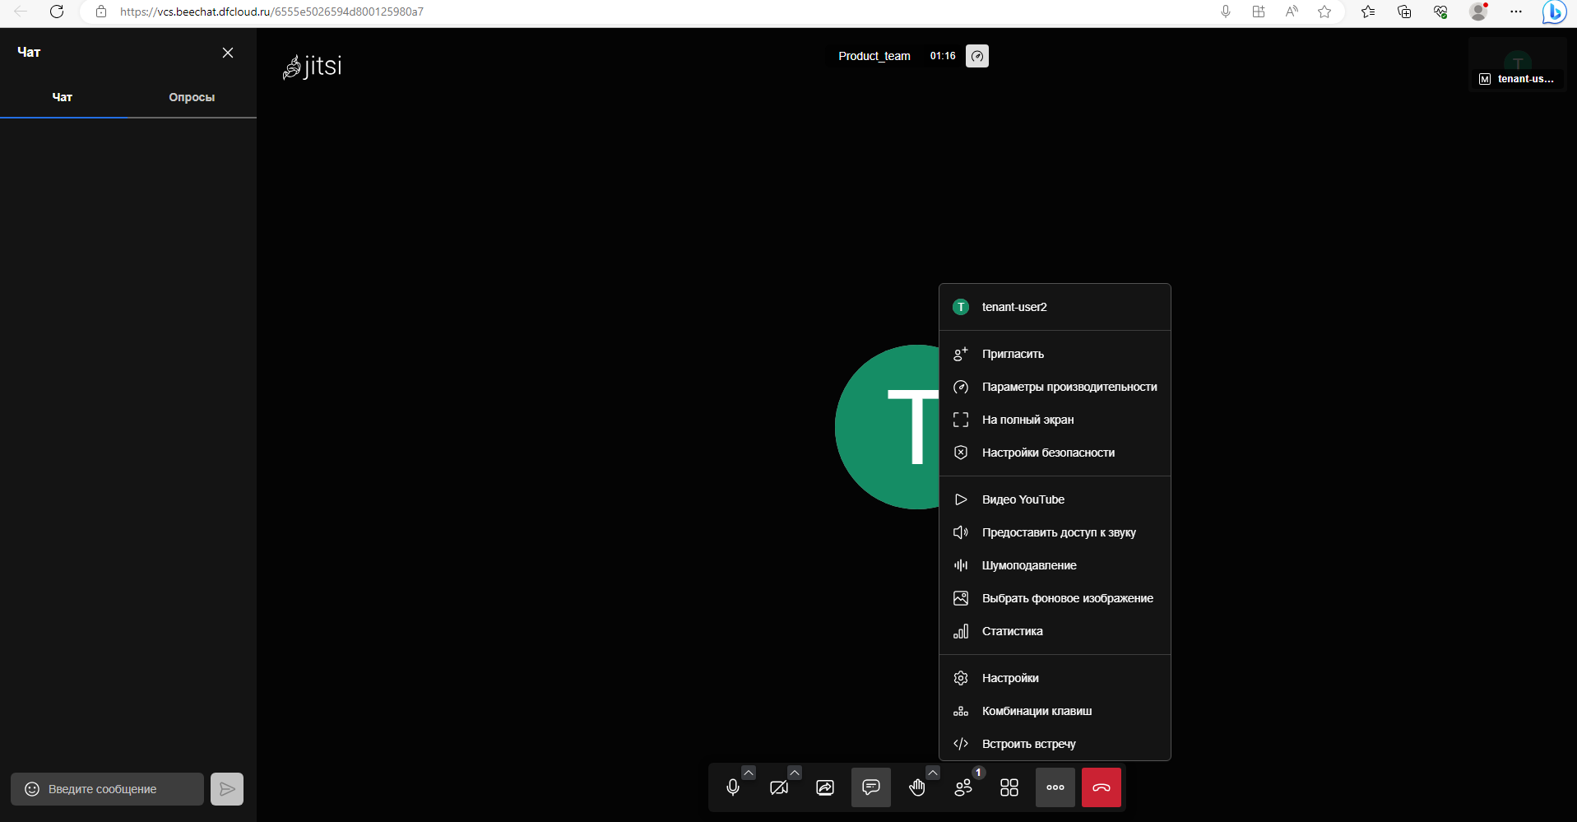Choose Видео YouTube from the menu

(x=1055, y=499)
